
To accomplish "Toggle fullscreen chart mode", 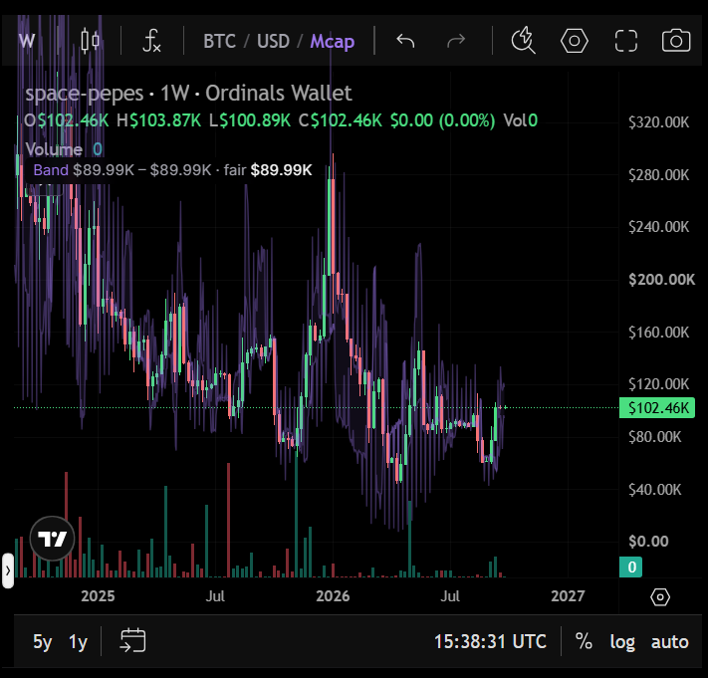I will coord(626,41).
